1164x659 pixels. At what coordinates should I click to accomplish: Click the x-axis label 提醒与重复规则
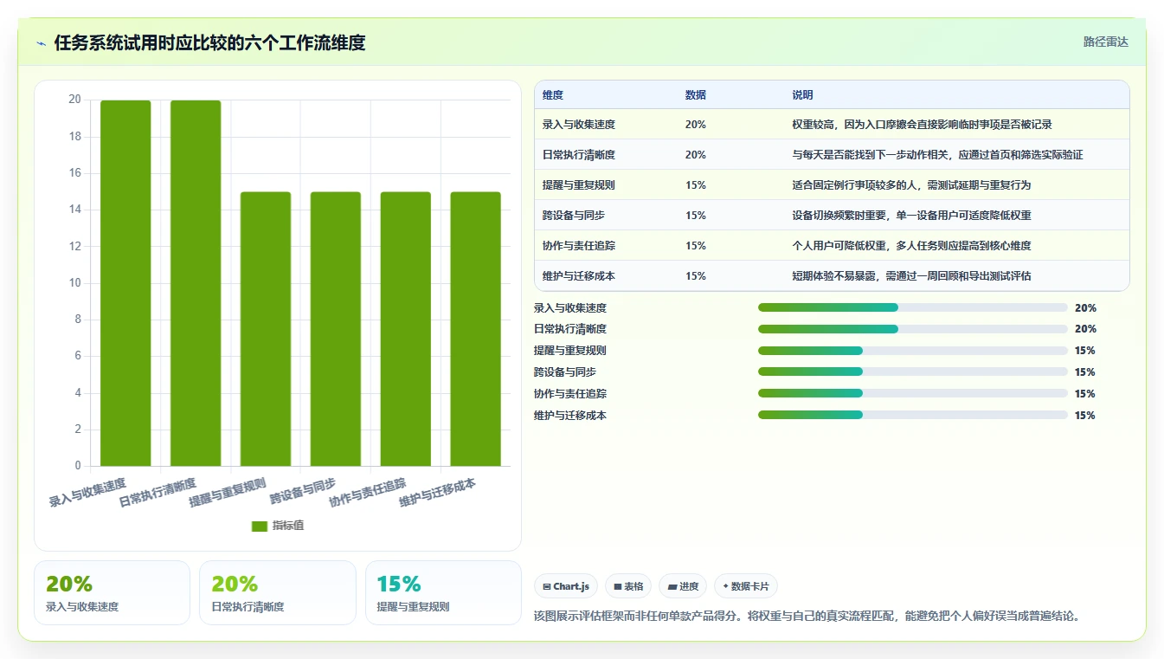(x=228, y=491)
